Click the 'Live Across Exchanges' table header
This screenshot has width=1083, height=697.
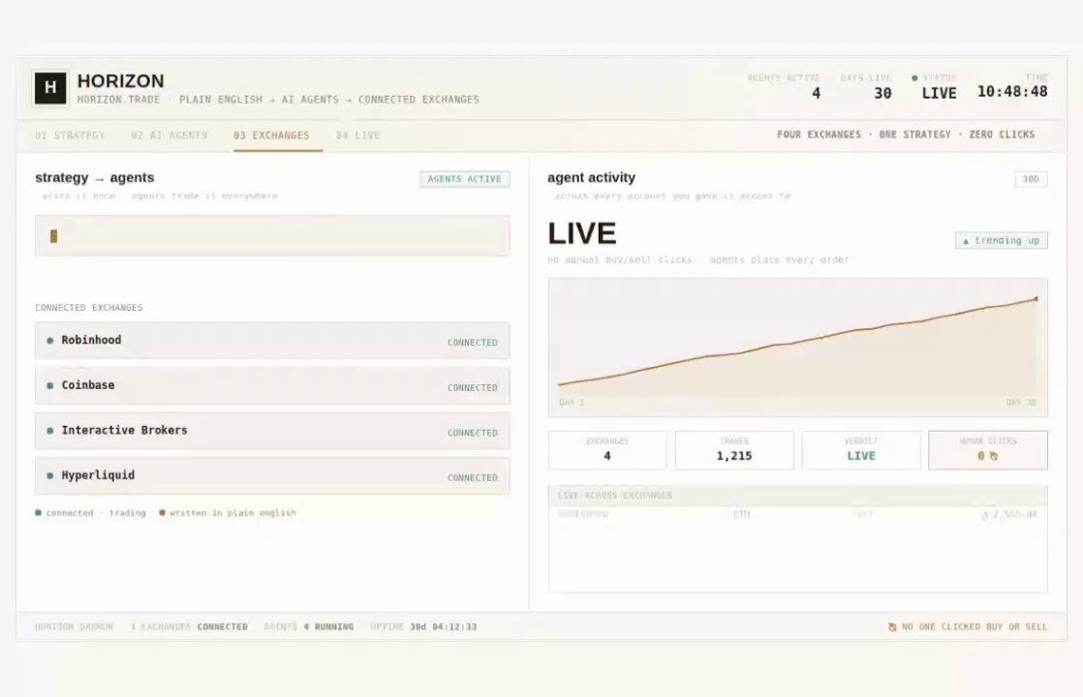tap(798, 496)
